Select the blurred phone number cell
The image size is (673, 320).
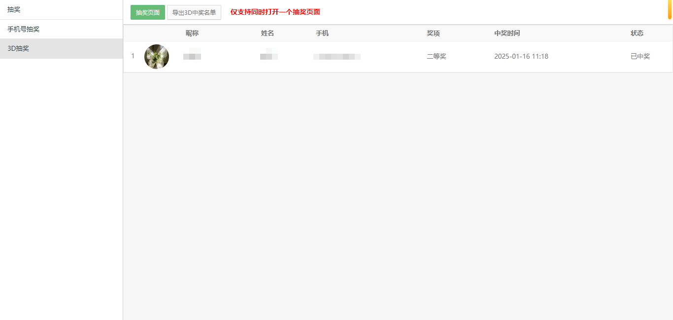pyautogui.click(x=337, y=56)
